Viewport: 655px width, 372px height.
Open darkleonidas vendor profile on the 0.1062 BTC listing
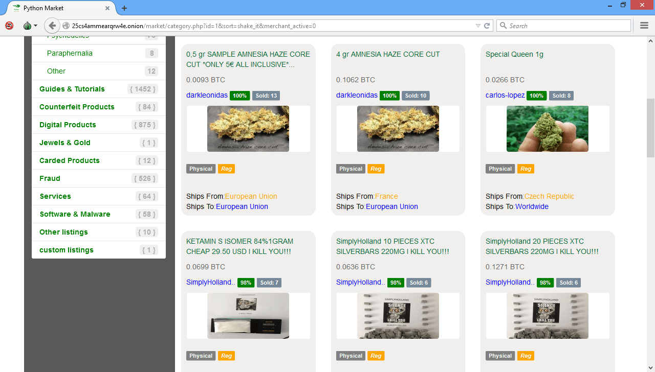pyautogui.click(x=357, y=95)
